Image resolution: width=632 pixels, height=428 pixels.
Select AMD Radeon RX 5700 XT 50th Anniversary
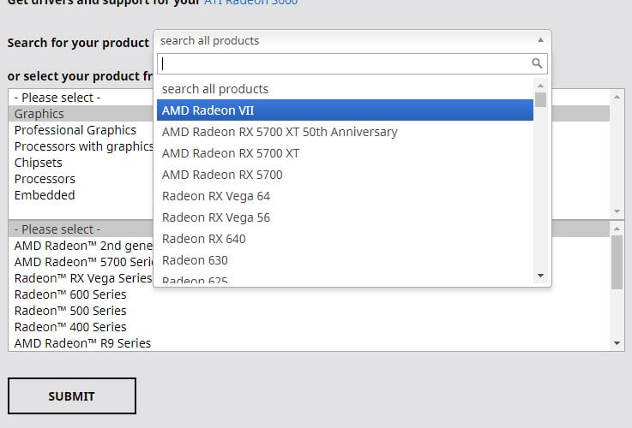pos(345,132)
